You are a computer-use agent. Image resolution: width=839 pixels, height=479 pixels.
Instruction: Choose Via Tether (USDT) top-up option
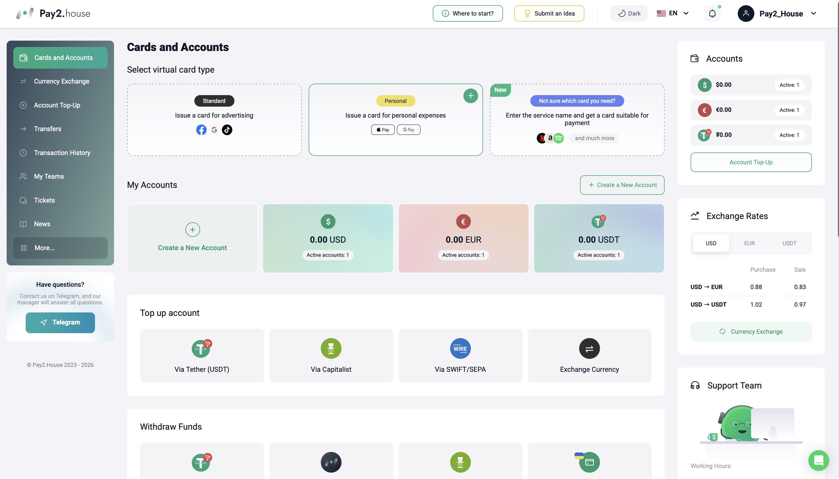click(202, 356)
